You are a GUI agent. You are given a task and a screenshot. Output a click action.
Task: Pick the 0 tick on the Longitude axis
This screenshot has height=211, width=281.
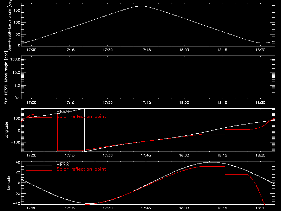click(19, 130)
